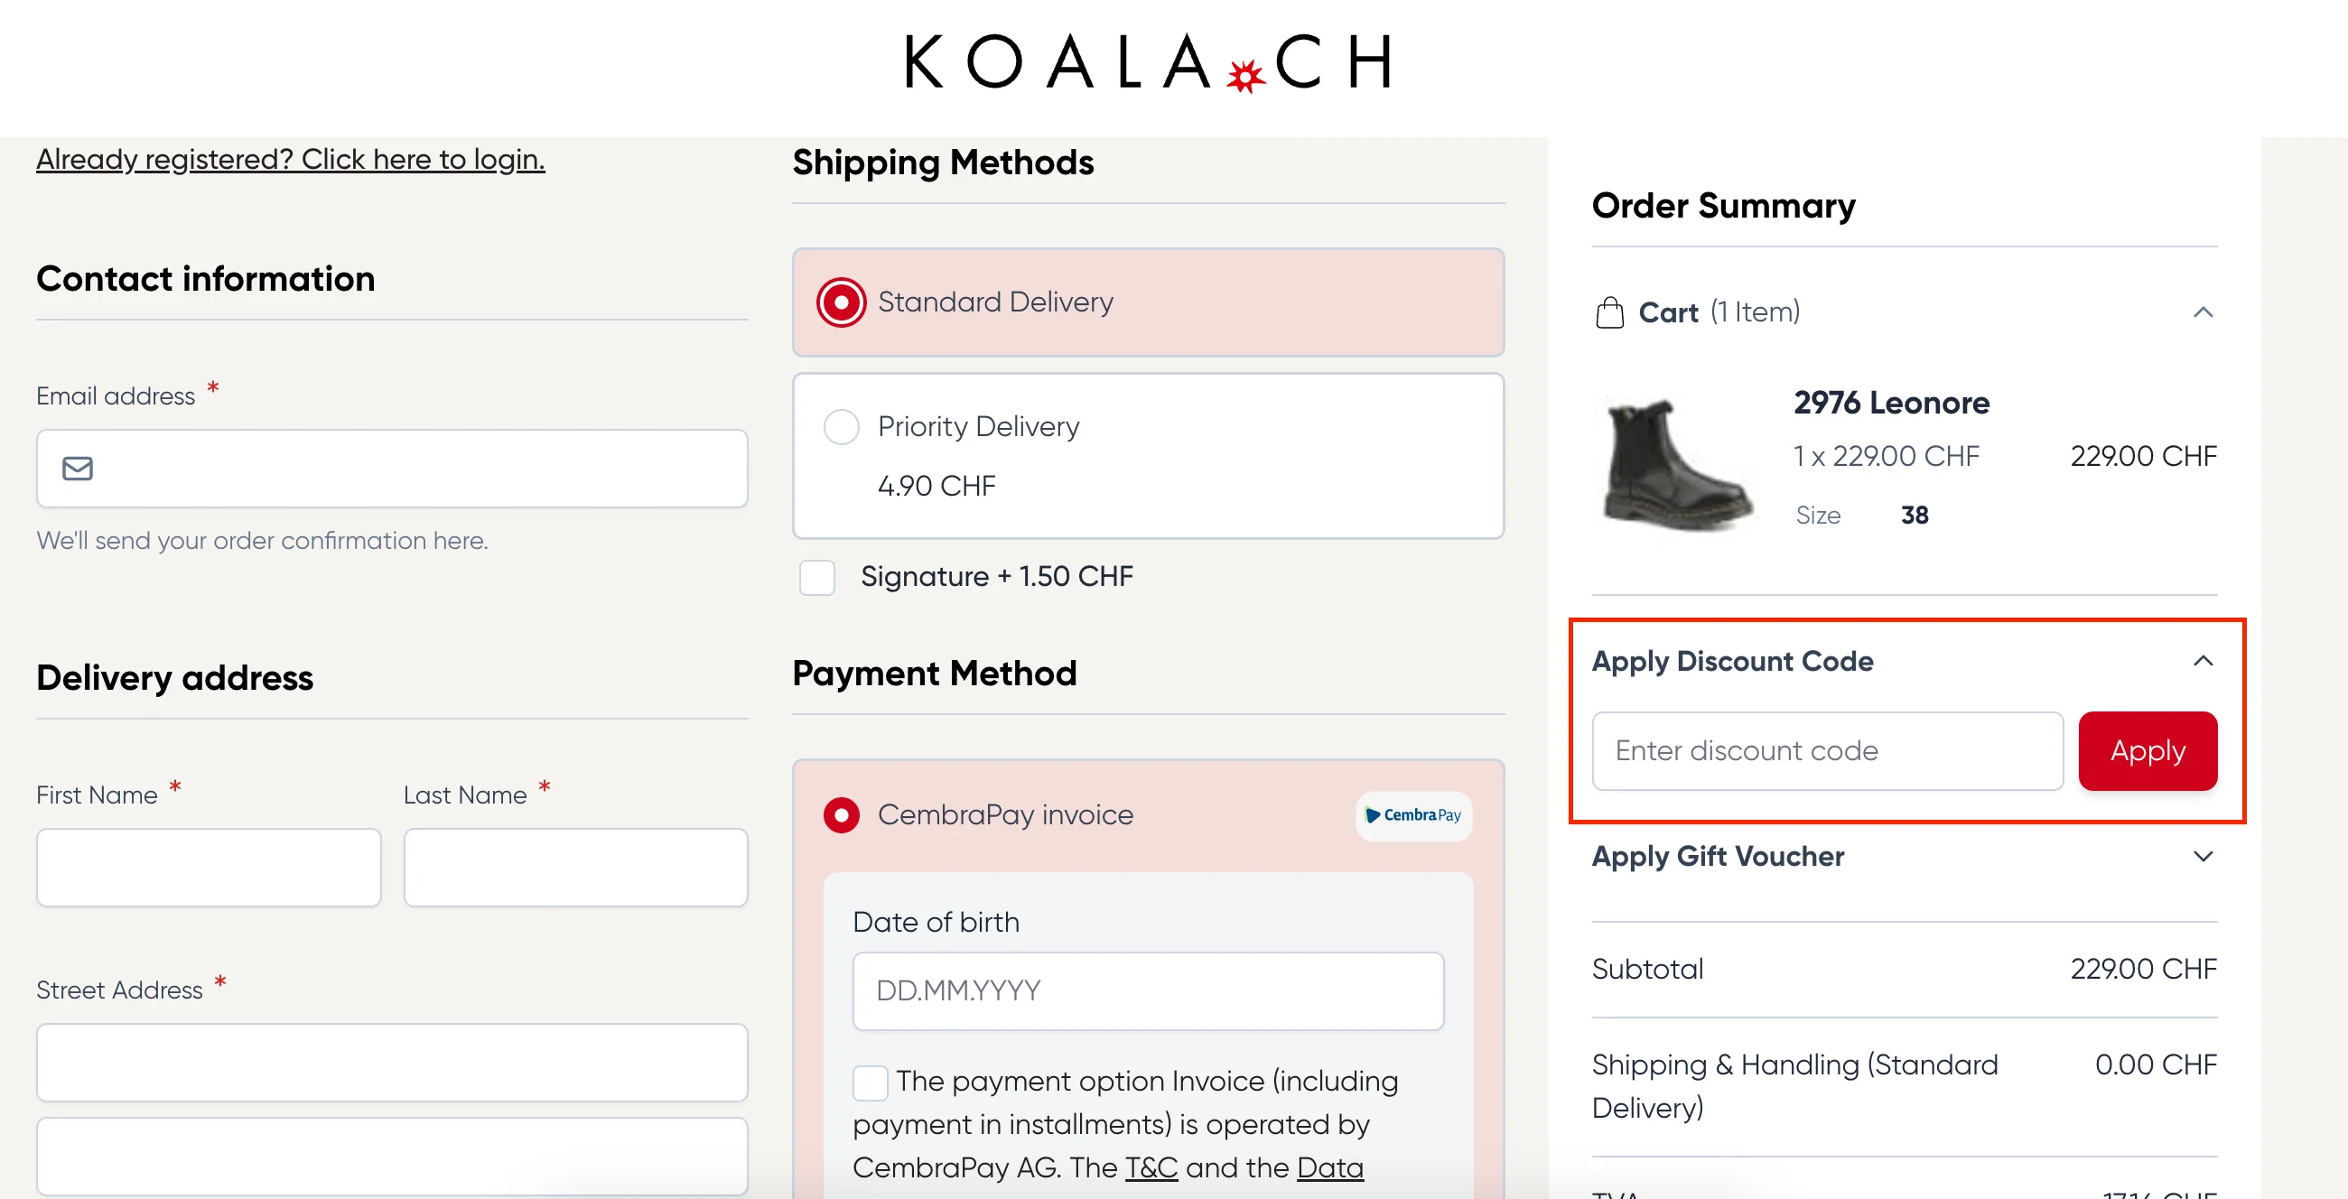This screenshot has height=1199, width=2348.
Task: Collapse the Apply Discount Code section
Action: point(2204,660)
